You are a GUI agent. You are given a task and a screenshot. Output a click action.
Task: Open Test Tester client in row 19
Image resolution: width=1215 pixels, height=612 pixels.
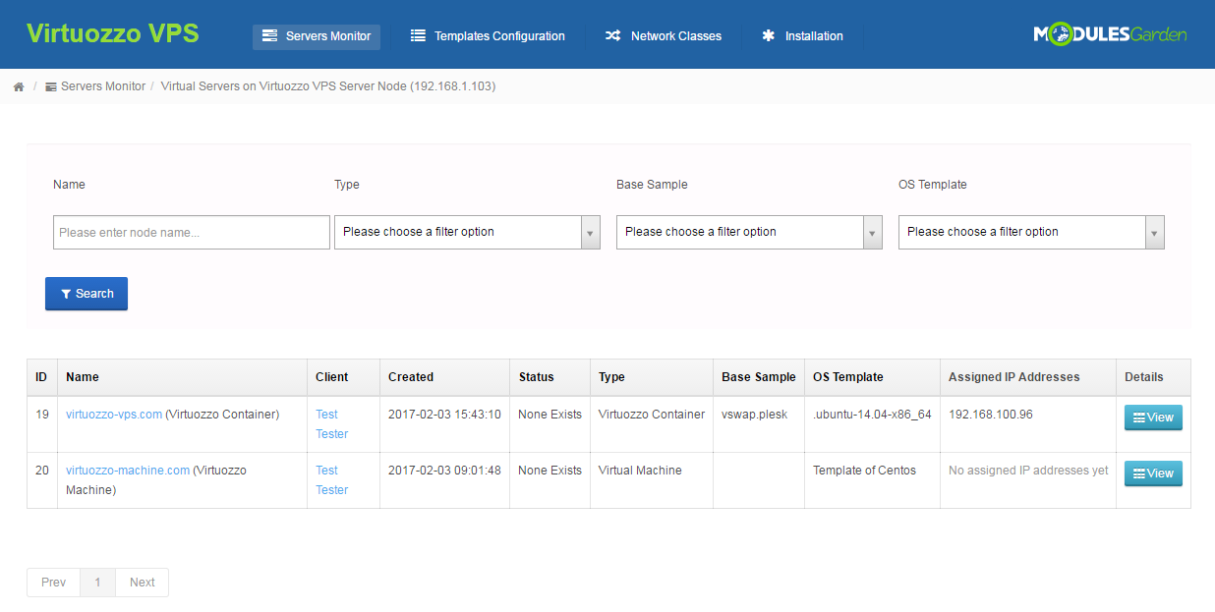pyautogui.click(x=331, y=424)
